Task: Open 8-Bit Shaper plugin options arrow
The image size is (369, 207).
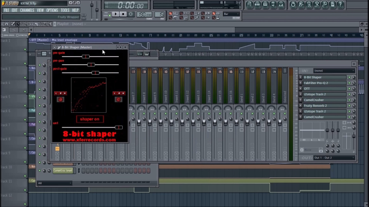Action: click(x=54, y=47)
